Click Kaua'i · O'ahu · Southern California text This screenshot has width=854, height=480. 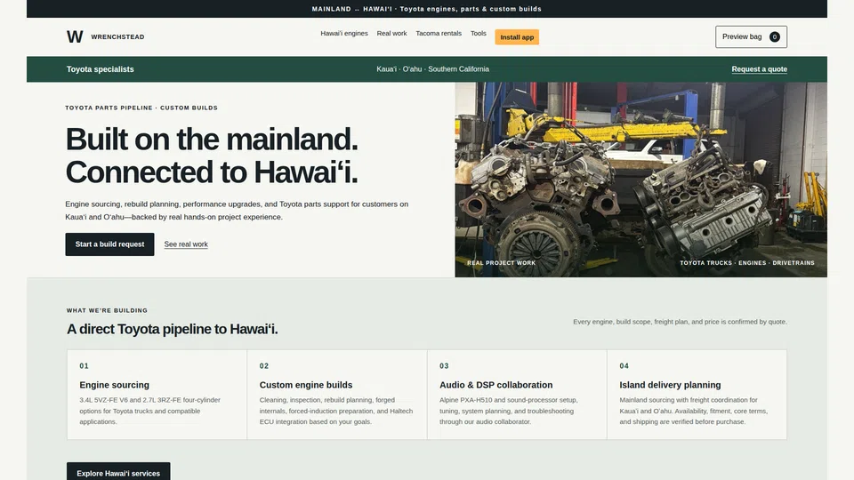tap(433, 69)
